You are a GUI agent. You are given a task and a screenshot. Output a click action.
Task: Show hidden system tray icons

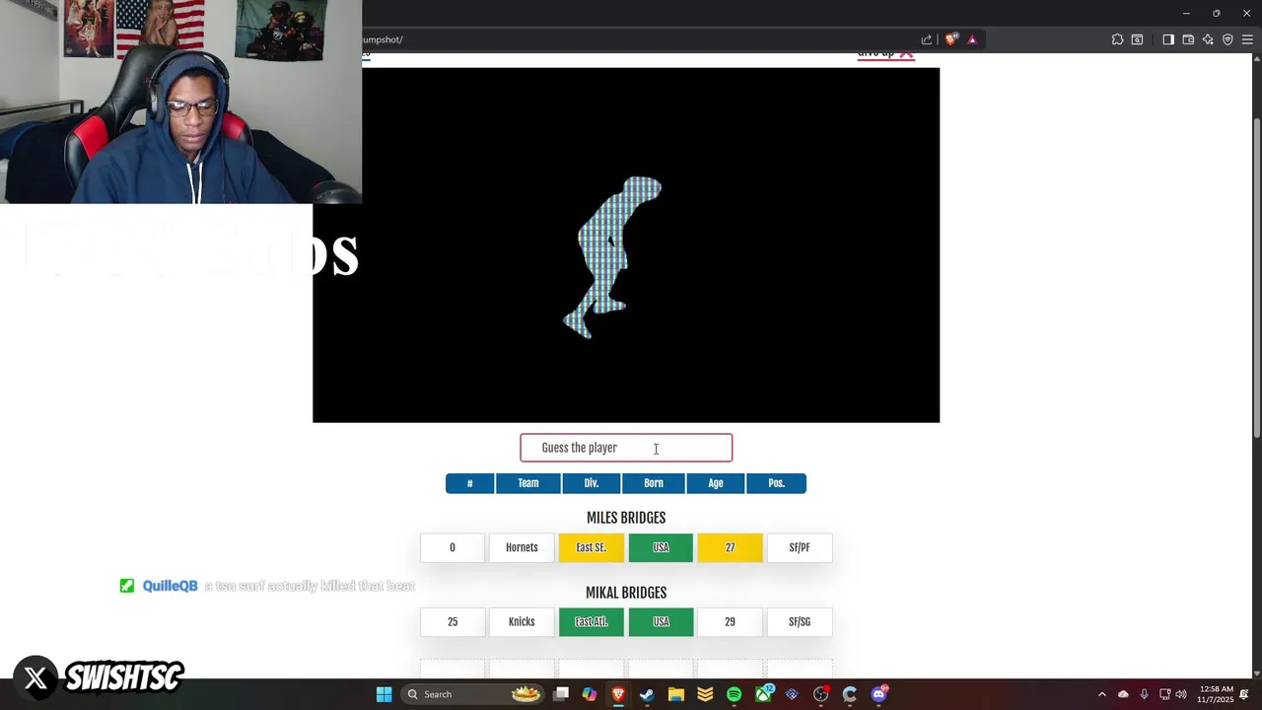tap(1102, 694)
